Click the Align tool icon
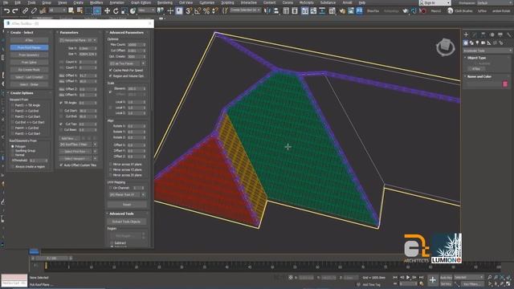The image size is (514, 289). [276, 10]
